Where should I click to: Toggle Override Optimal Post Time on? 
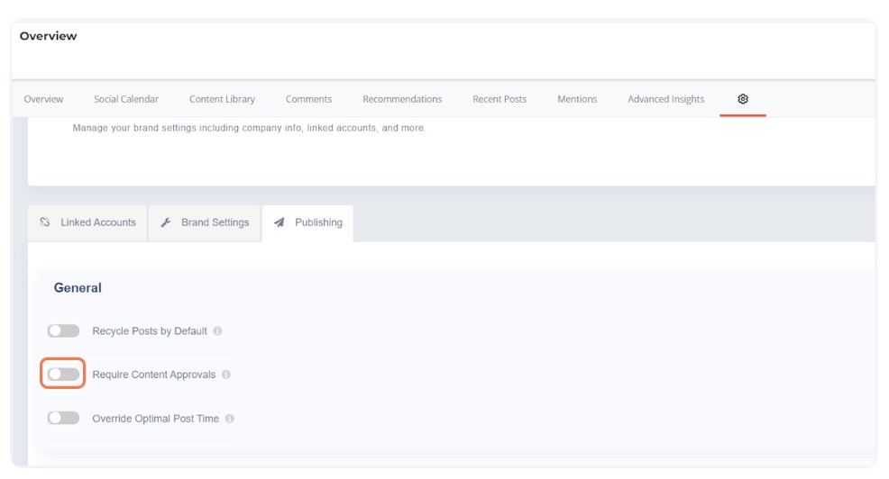pyautogui.click(x=63, y=418)
